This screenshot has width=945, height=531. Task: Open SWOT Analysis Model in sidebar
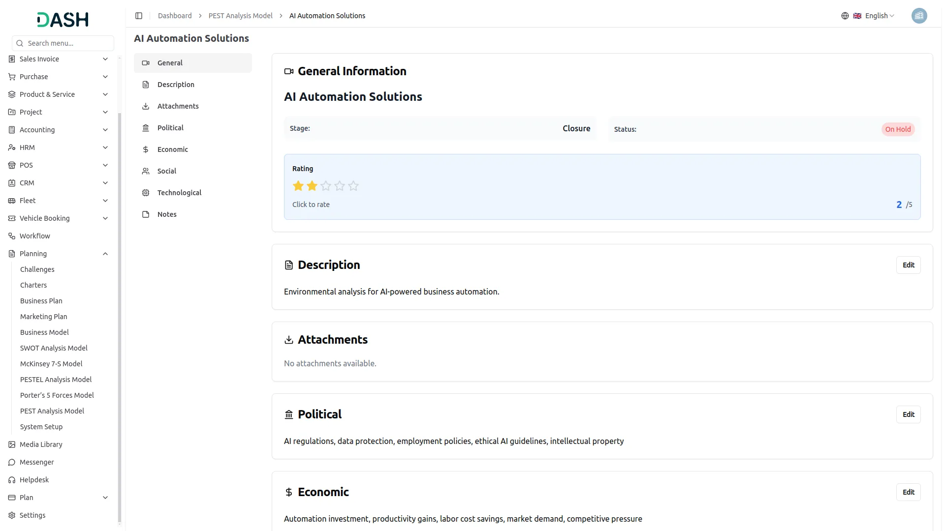(x=54, y=348)
